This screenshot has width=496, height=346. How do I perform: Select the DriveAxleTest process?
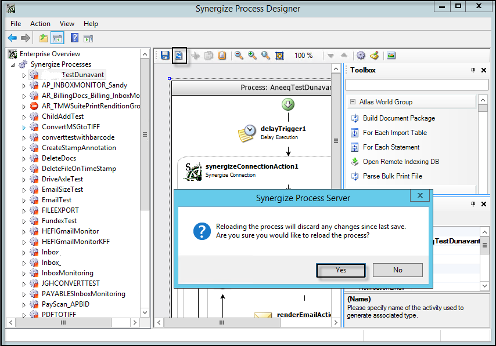coord(62,179)
